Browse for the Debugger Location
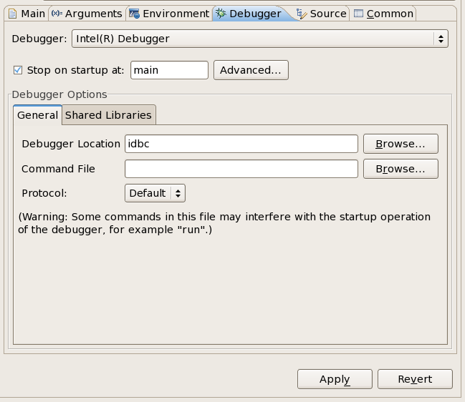 [x=401, y=144]
